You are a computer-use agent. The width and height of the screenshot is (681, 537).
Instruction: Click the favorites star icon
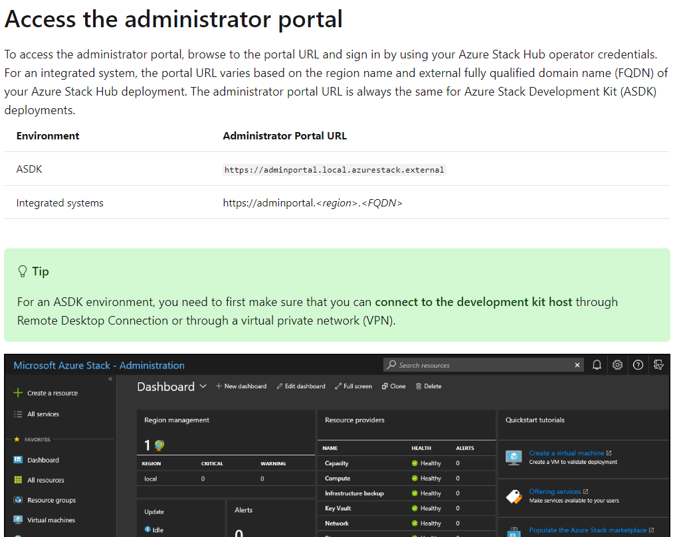click(x=17, y=439)
